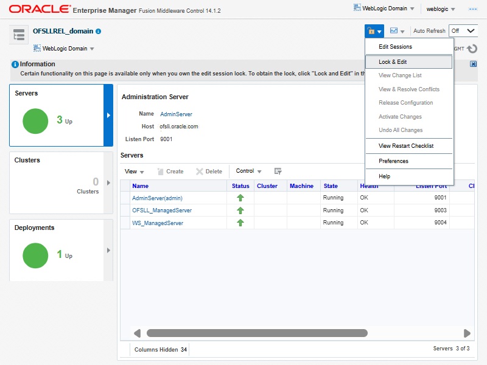Click the refresh page icon
The image size is (487, 365).
(472, 49)
